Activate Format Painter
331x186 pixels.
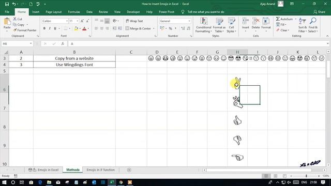(25, 30)
